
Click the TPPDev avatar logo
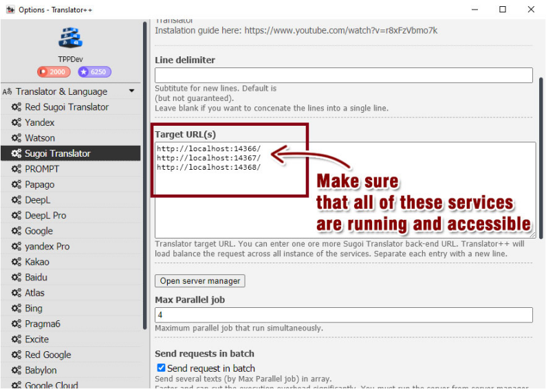point(70,38)
